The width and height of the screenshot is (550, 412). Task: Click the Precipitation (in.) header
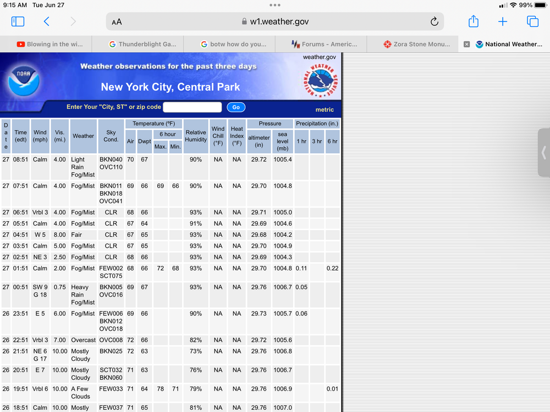pos(317,124)
